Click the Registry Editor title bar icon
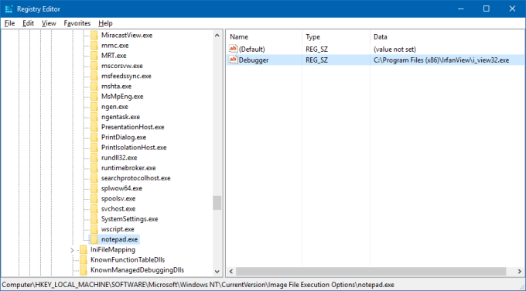Image resolution: width=526 pixels, height=291 pixels. click(x=9, y=9)
